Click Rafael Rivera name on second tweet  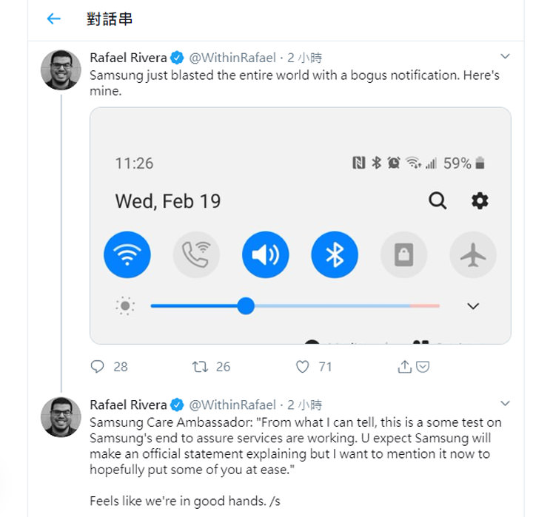(x=128, y=405)
